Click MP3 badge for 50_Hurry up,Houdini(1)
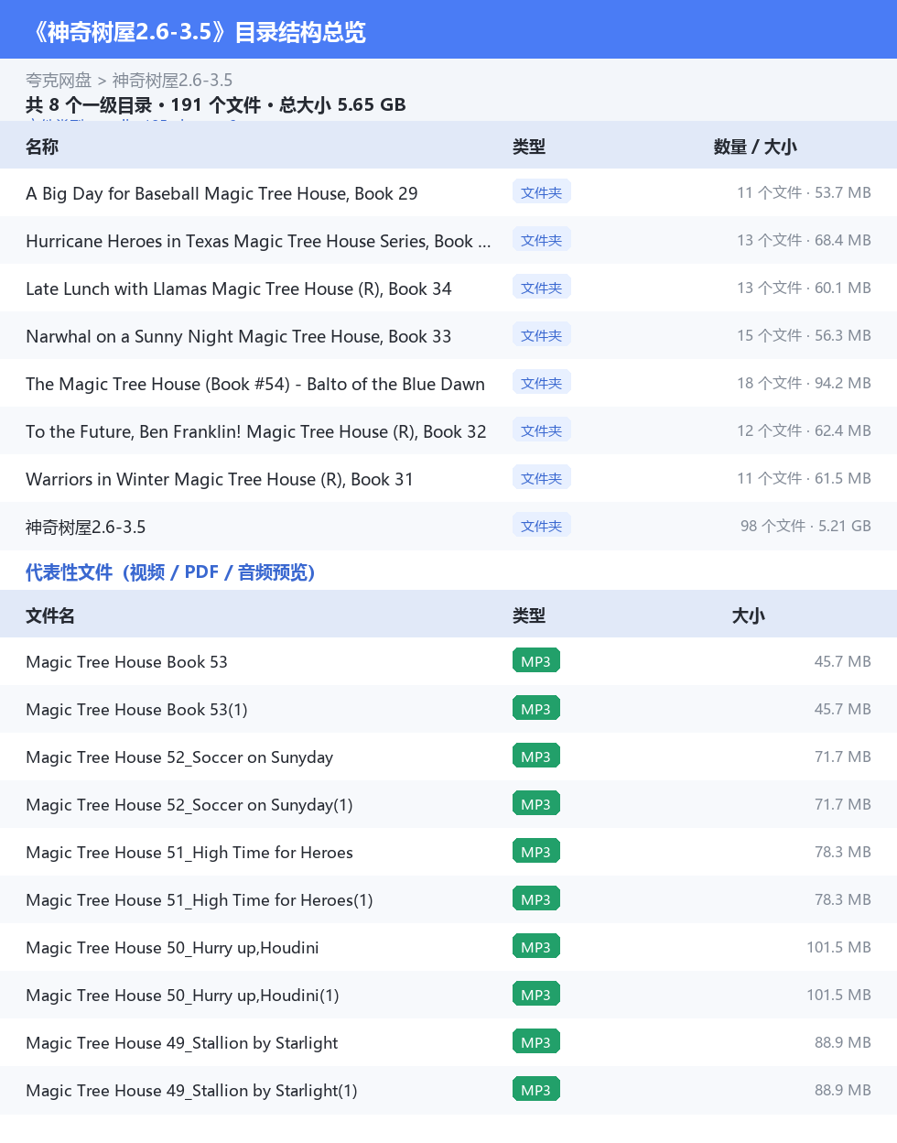The image size is (897, 1143). 536,995
